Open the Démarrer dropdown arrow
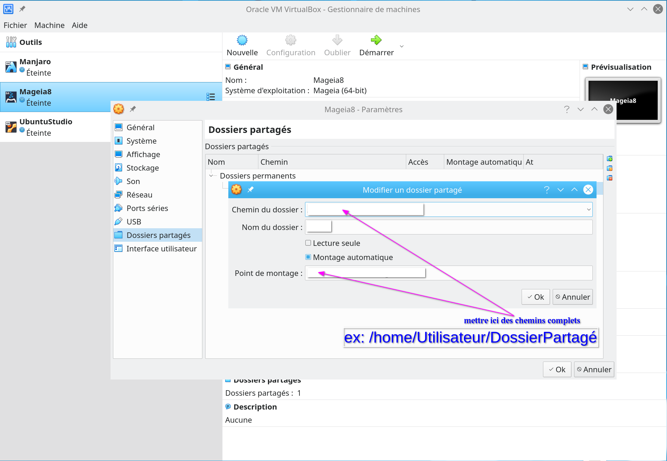This screenshot has height=461, width=667. coord(402,46)
